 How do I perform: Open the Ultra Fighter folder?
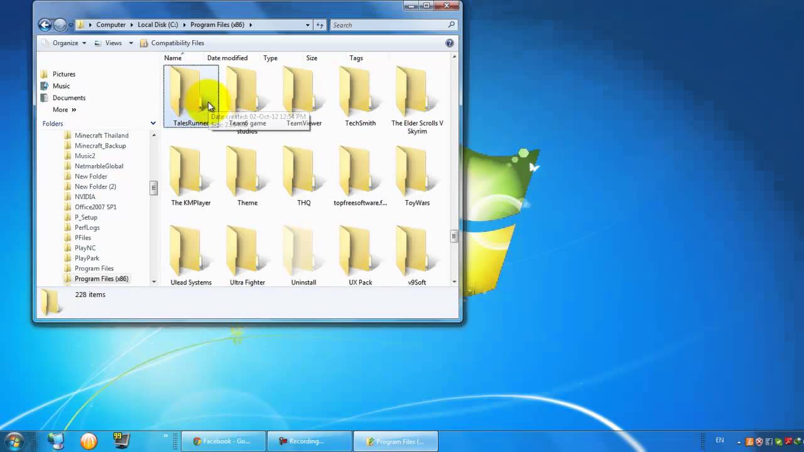(x=247, y=256)
